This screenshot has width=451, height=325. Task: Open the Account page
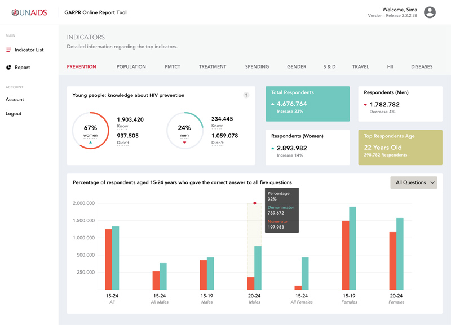tap(15, 100)
